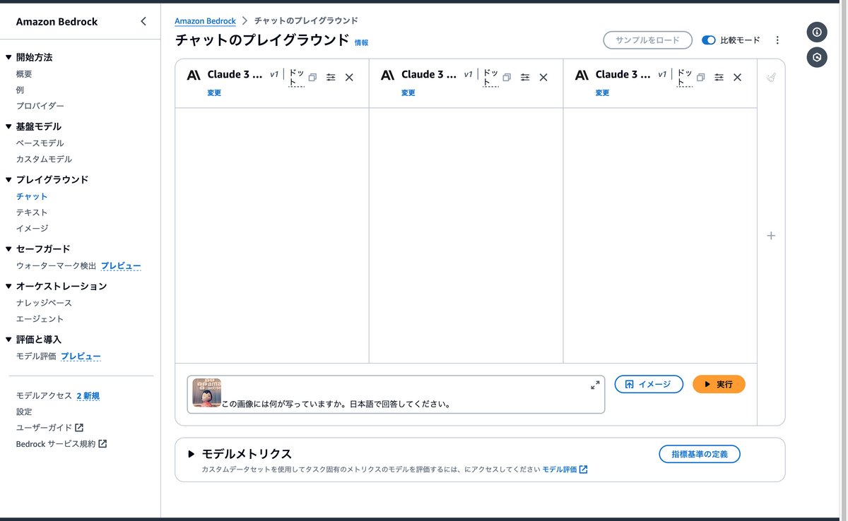
Task: Expand the prompt input with arrows icon
Action: [x=595, y=385]
